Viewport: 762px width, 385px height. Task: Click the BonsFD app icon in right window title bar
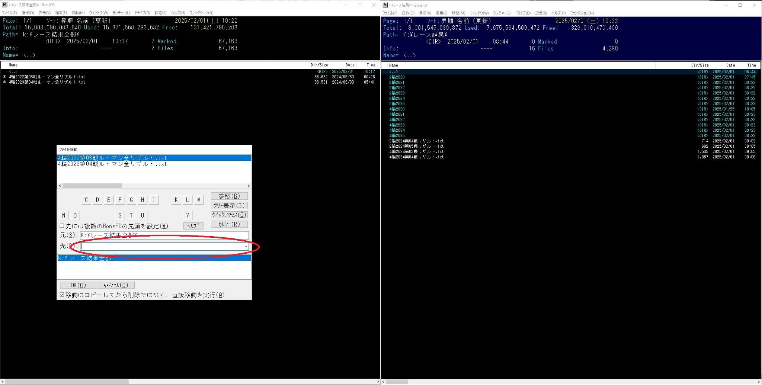point(385,5)
